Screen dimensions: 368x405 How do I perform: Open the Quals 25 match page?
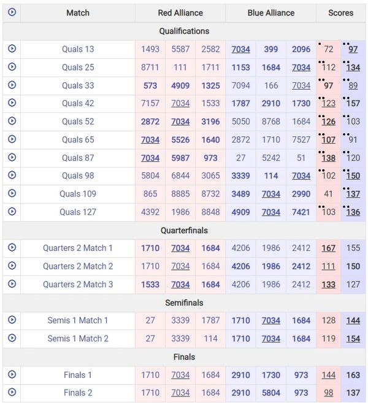point(78,67)
